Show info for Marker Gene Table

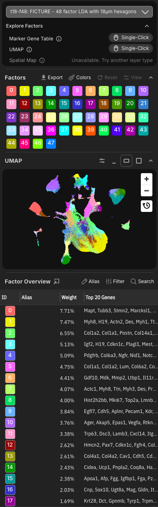click(59, 39)
